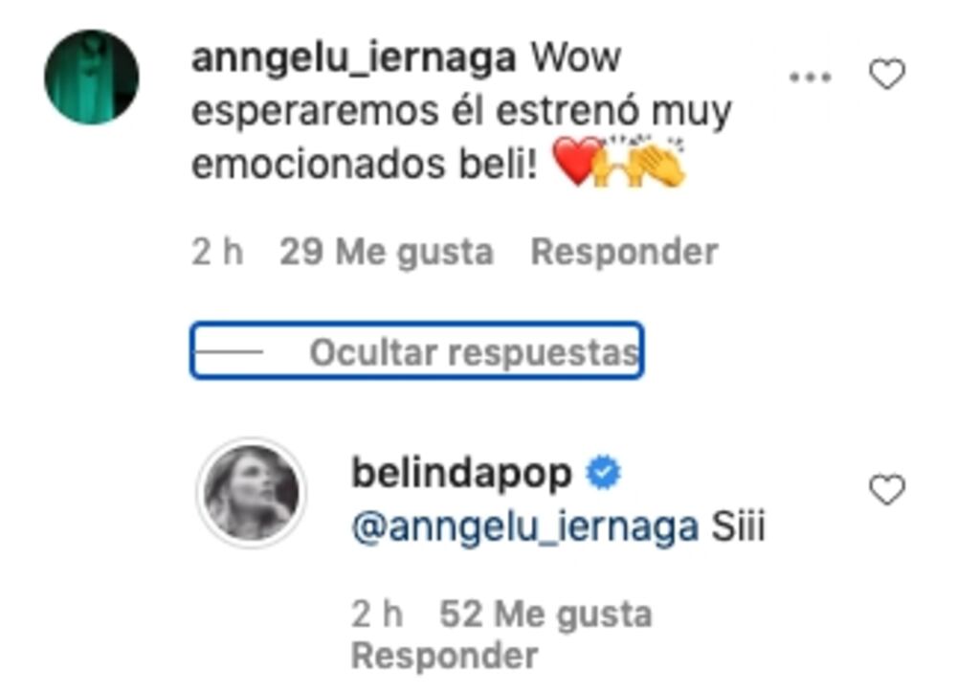The width and height of the screenshot is (979, 692).
Task: Open more options on anngelu_iernaga's comment
Action: 810,77
